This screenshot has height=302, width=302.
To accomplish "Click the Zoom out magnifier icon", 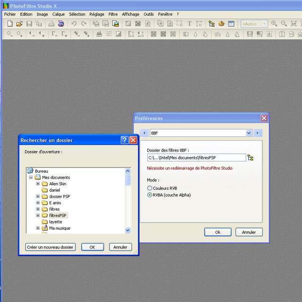I will (284, 24).
